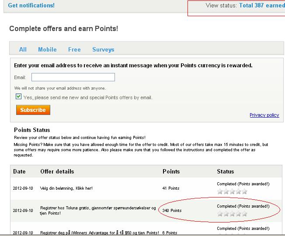Click the "Velg din belønning" offer text
Viewport: 285px width, 236px height.
point(66,188)
